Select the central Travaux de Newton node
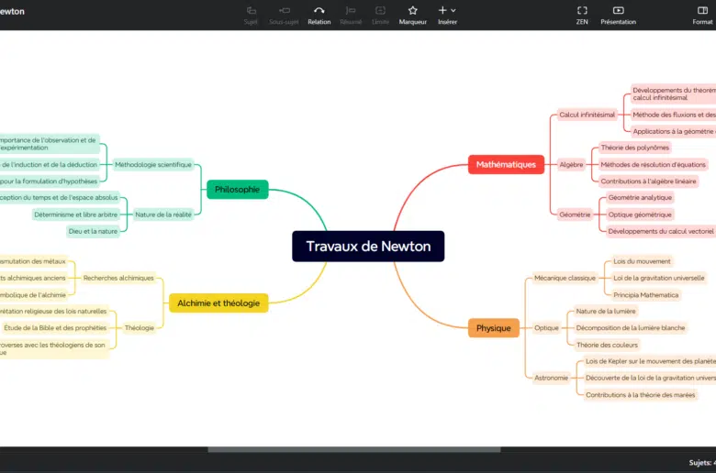 pyautogui.click(x=368, y=247)
